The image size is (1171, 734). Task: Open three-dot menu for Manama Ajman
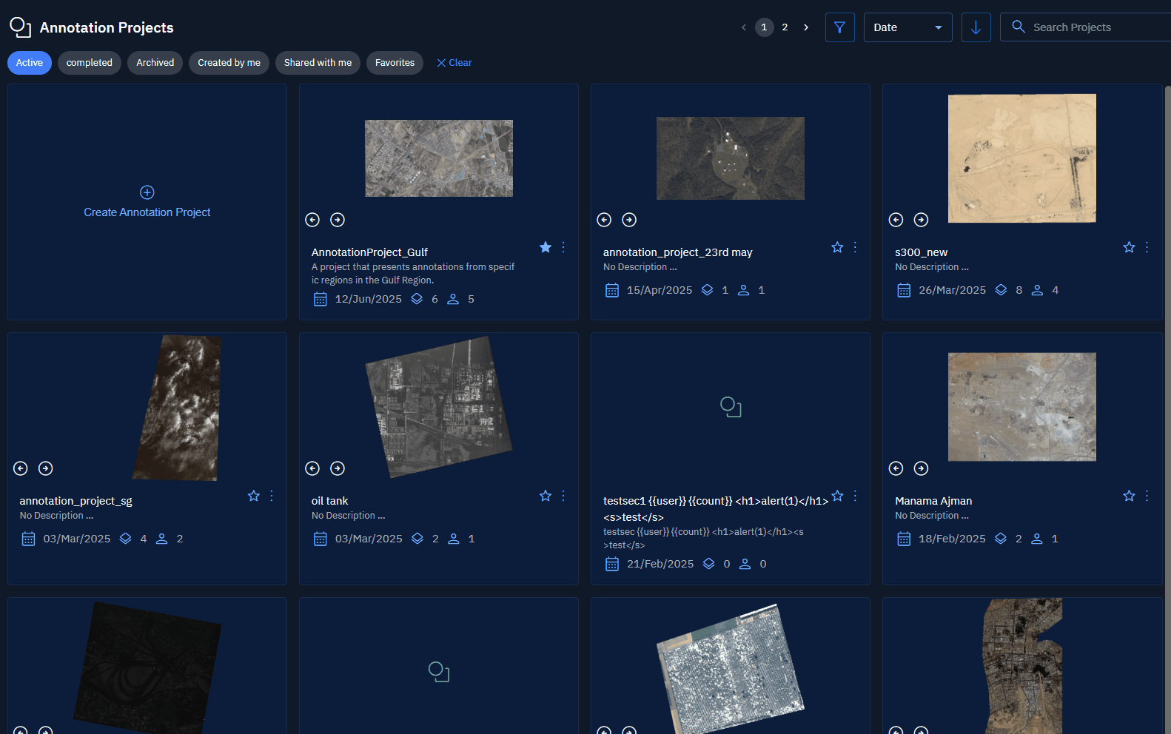[x=1147, y=496]
